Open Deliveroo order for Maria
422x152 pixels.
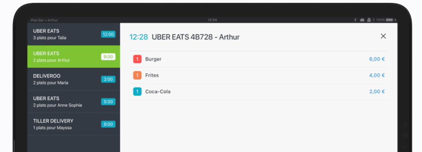74,79
